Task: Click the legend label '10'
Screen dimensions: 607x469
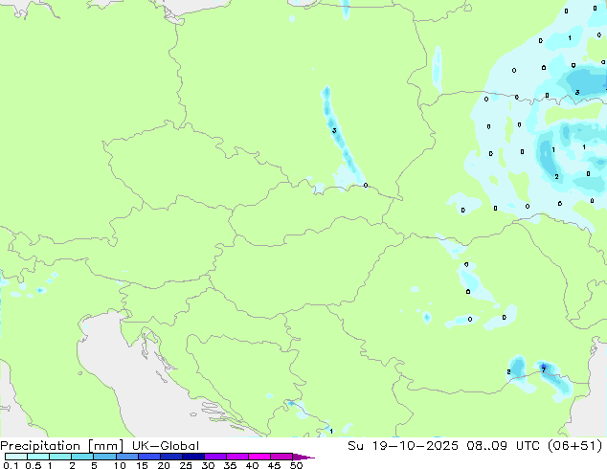Action: coord(120,465)
